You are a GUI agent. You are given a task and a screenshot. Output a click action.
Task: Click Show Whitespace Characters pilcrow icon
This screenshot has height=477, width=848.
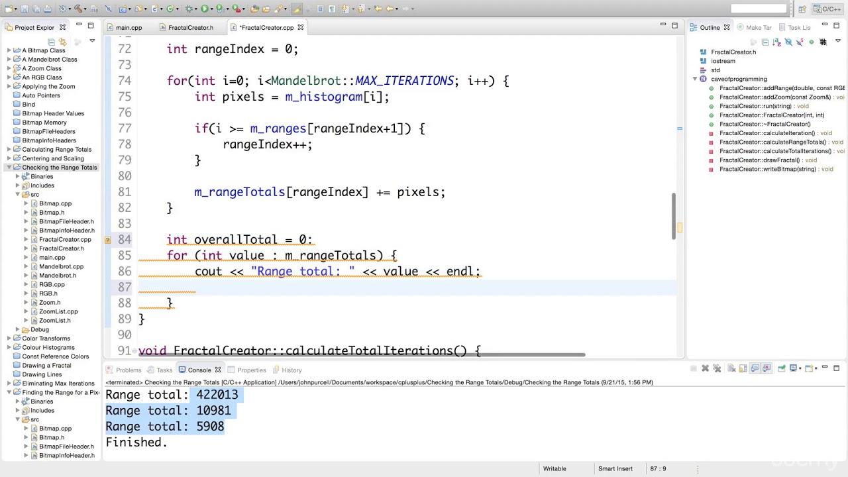pos(331,9)
